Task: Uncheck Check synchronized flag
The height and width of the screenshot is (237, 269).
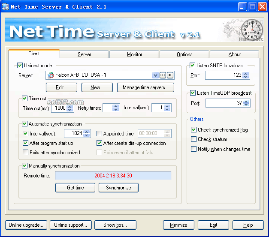Action: pos(193,130)
